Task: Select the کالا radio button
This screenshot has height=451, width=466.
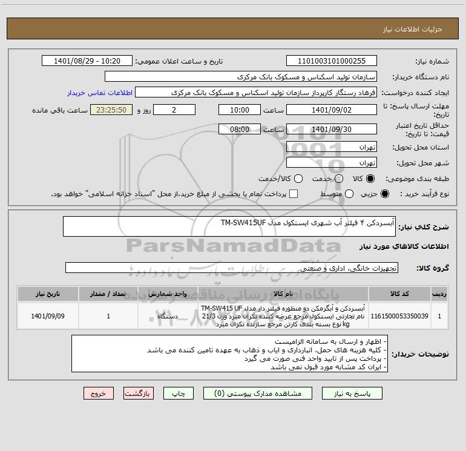Action: pos(370,179)
